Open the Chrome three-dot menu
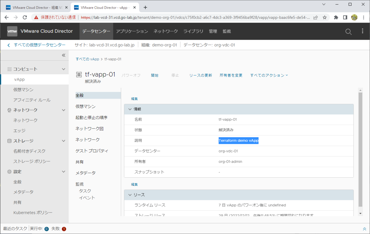 (x=363, y=18)
